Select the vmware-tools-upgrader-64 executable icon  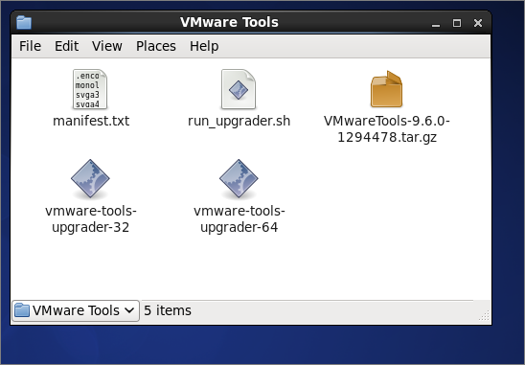[239, 179]
